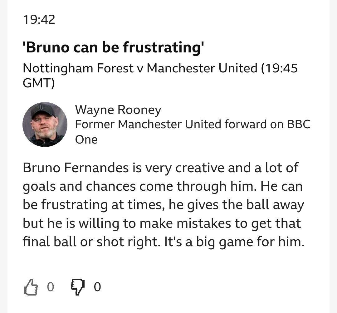Select the Wayne Rooney author name
Viewport: 337px width, 313px height.
pyautogui.click(x=118, y=110)
